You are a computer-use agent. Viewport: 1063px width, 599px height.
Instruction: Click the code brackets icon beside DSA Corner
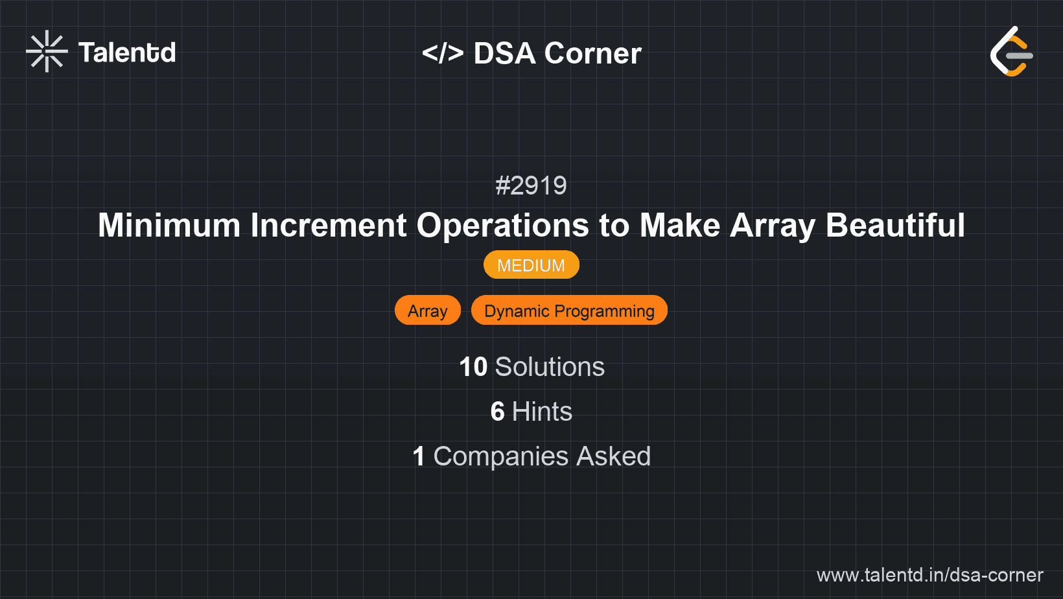pyautogui.click(x=443, y=53)
